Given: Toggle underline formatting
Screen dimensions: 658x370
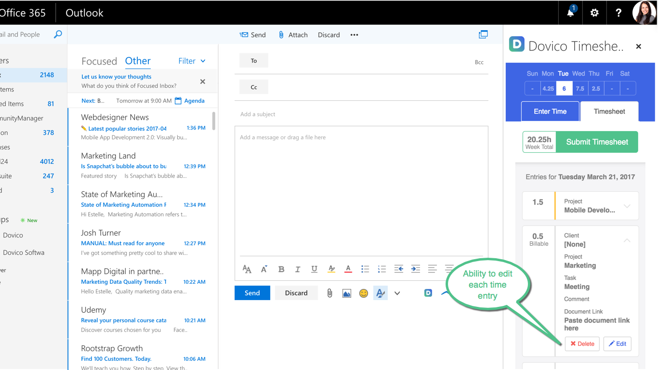Looking at the screenshot, I should (x=314, y=269).
